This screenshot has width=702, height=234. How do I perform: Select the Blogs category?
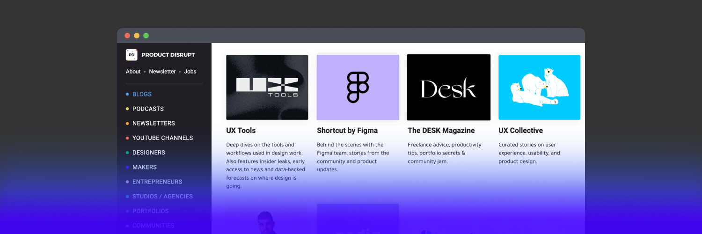click(142, 94)
